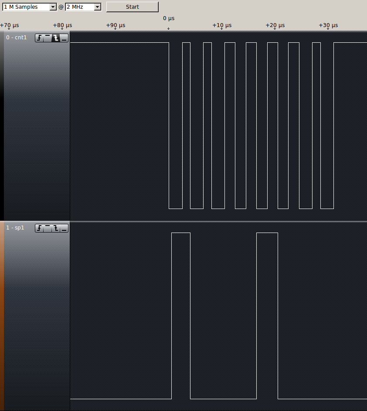Open the 1 M Samples dropdown
Image resolution: width=367 pixels, height=411 pixels.
[30, 7]
